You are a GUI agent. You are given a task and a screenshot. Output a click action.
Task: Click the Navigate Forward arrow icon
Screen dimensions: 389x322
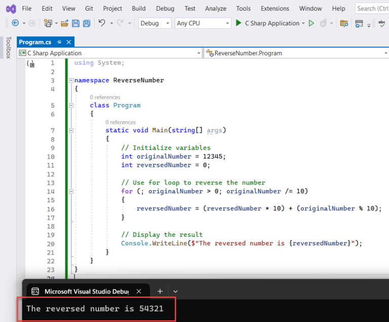(x=32, y=23)
